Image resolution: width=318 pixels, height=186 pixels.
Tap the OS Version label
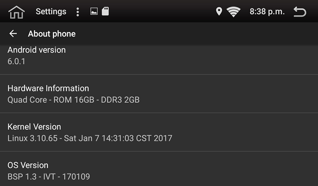28,165
